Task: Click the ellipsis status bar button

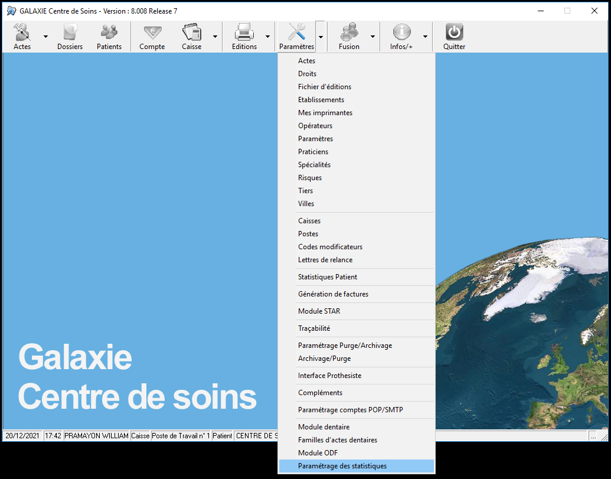Action: [593, 436]
